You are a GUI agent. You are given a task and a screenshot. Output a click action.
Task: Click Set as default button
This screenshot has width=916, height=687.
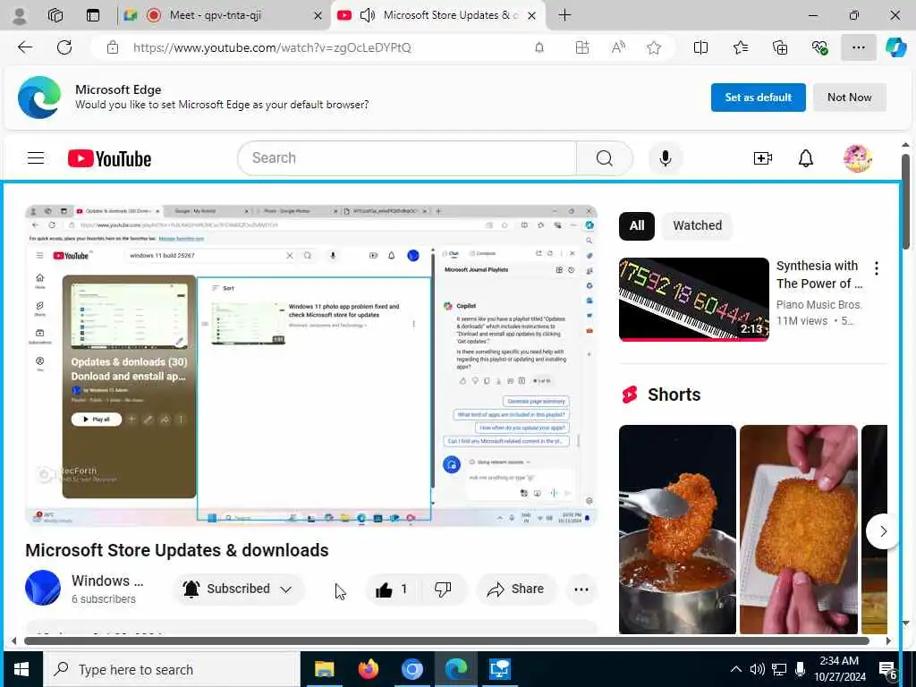(758, 98)
